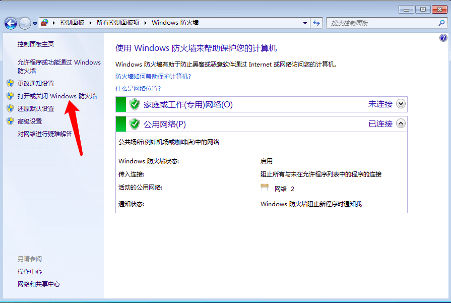Open 允许程序或功能通过 Windows 防火墙
The width and height of the screenshot is (451, 303).
tap(59, 67)
